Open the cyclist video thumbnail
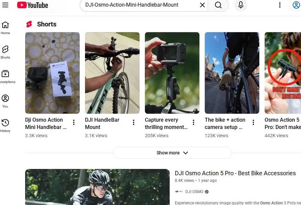 (97, 187)
